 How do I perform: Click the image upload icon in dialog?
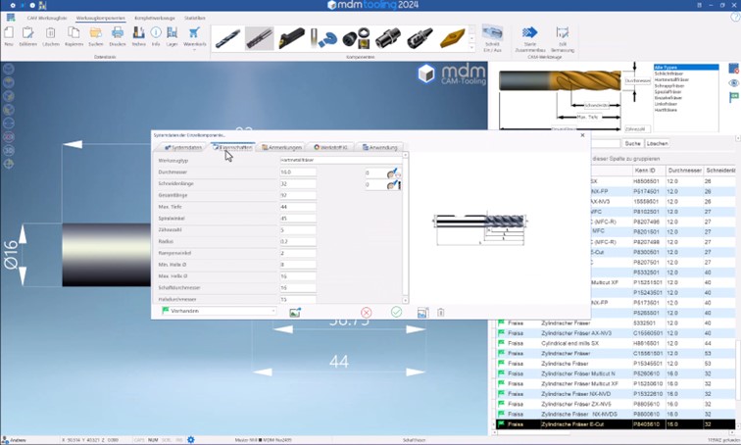pyautogui.click(x=295, y=313)
